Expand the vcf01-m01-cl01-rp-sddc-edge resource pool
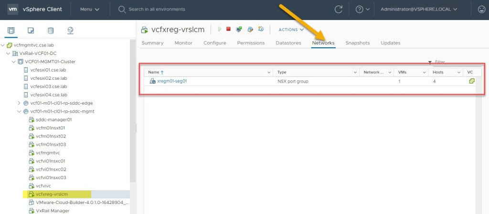Image resolution: width=489 pixels, height=214 pixels. click(x=19, y=103)
